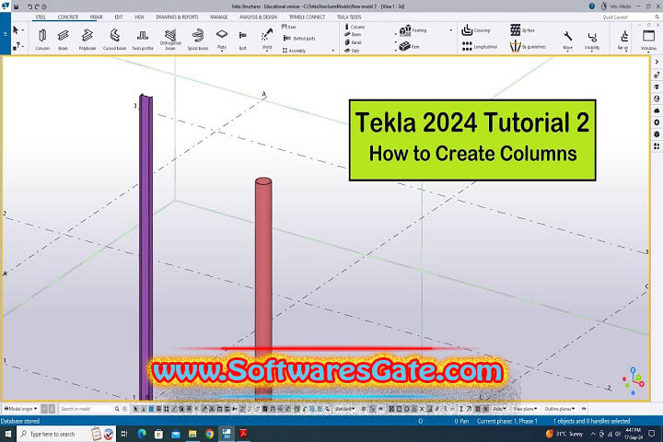Viewport: 663px width, 442px height.
Task: Choose the Polybeam tool
Action: point(87,39)
